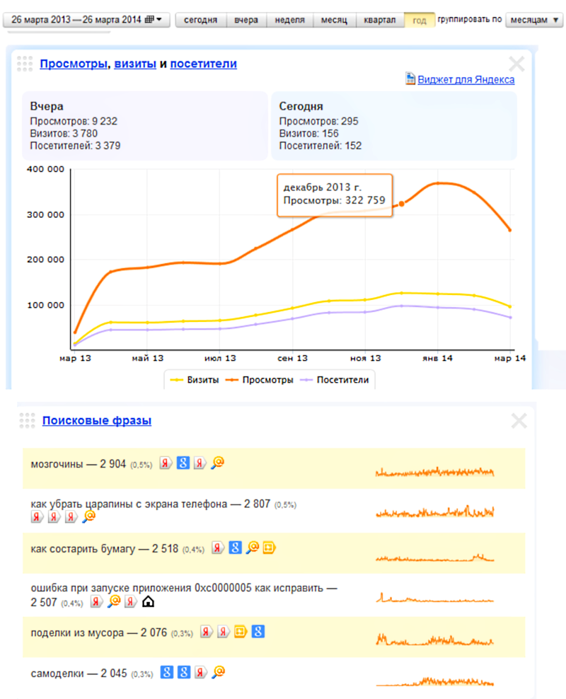Click Yandex icon in 'как состарить бумагу' row
The height and width of the screenshot is (699, 566).
217,548
